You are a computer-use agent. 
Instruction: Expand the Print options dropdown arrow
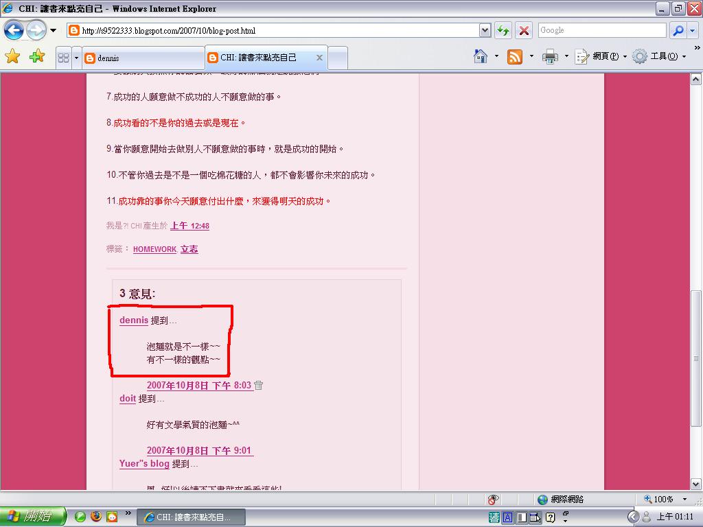click(x=566, y=56)
